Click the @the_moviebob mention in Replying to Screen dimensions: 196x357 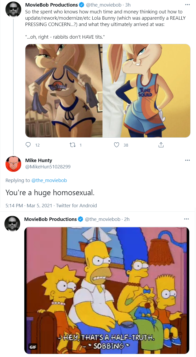[49, 180]
